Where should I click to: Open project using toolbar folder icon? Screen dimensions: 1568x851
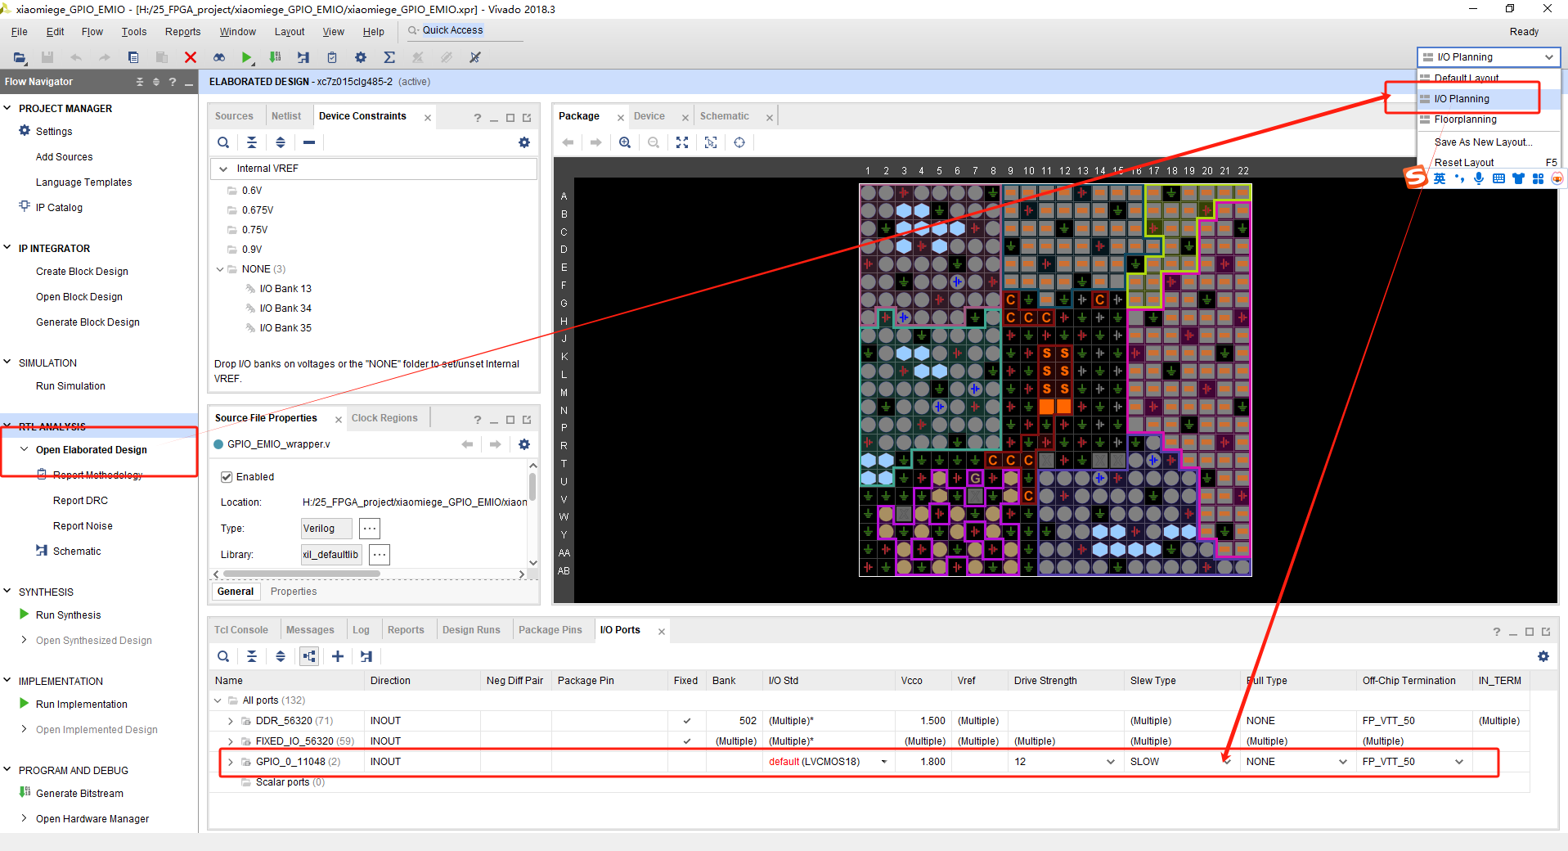tap(20, 57)
